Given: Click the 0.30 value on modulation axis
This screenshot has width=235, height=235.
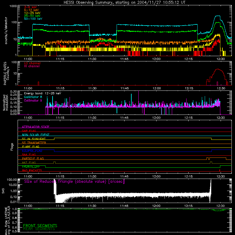Looking at the screenshot, I should [x=14, y=91].
